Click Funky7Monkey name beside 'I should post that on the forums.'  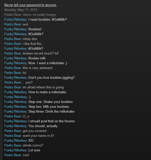click(15, 121)
